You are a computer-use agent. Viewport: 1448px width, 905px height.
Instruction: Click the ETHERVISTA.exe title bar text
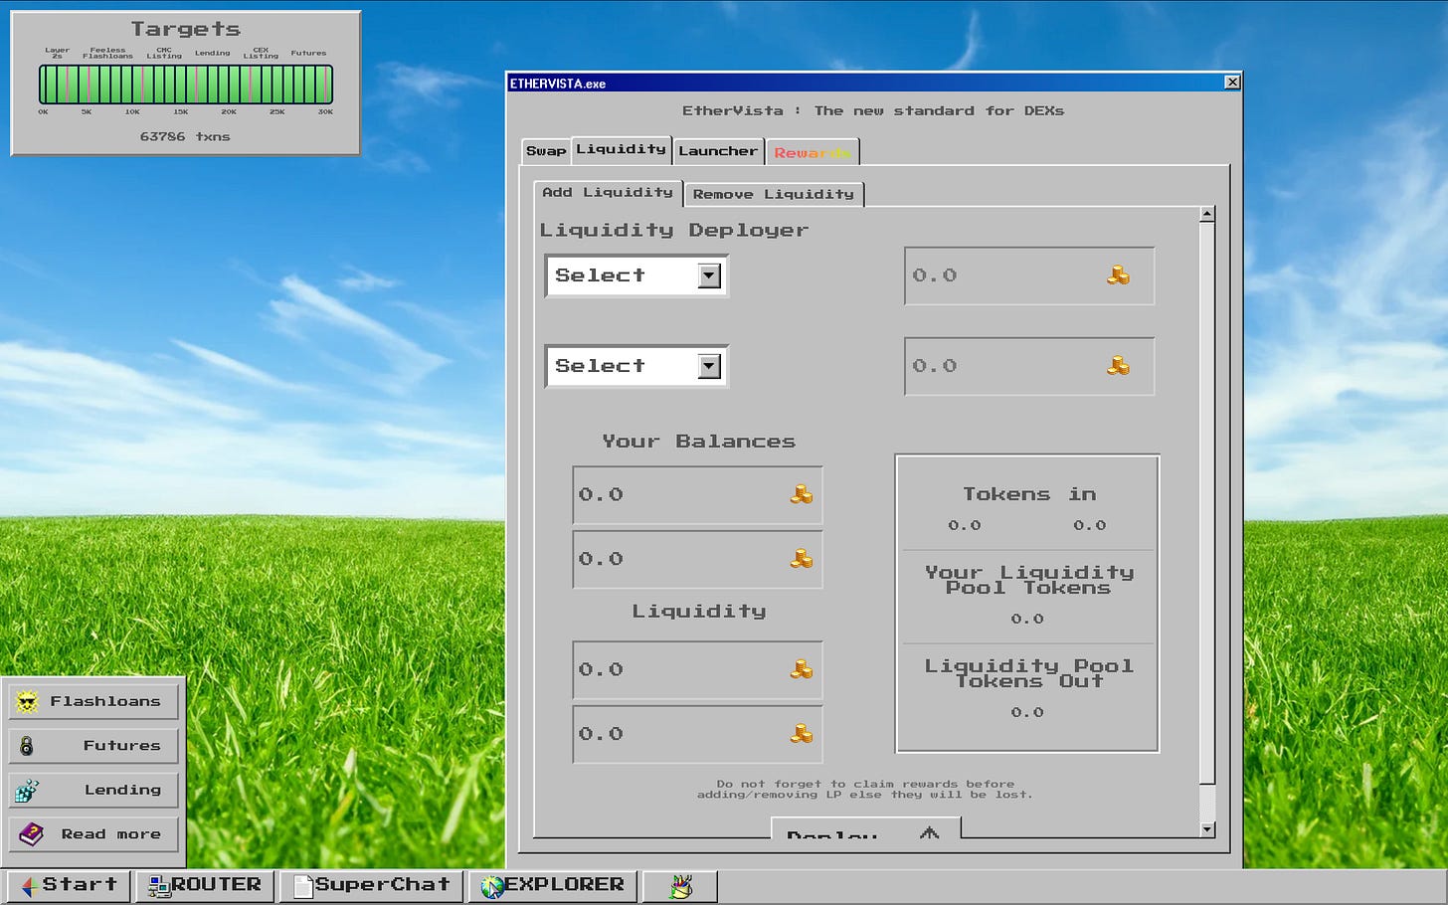pos(558,84)
